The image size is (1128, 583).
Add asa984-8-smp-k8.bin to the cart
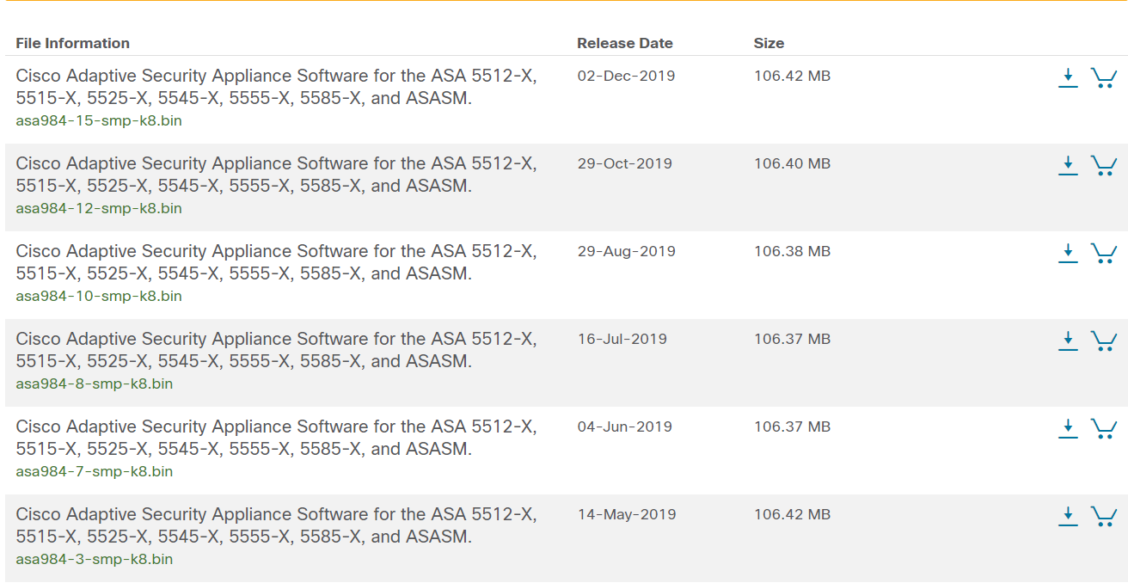click(1105, 340)
